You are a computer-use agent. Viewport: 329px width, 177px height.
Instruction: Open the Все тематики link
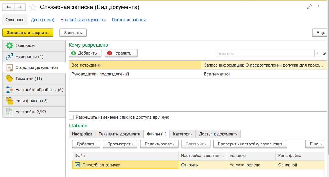pyautogui.click(x=217, y=74)
